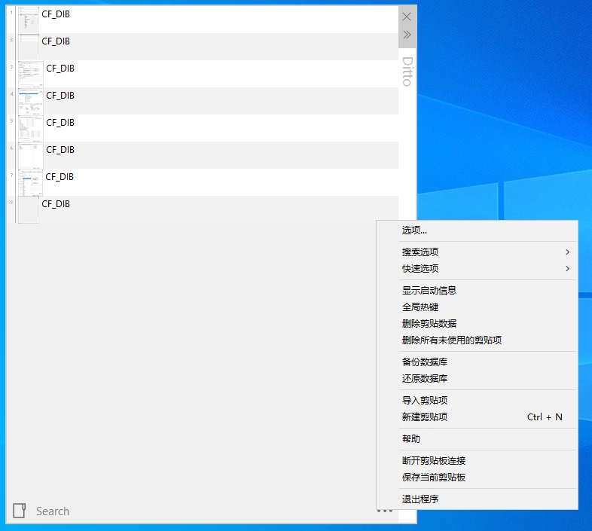
Task: Click the fourth clip's image thumbnail
Action: tap(30, 101)
